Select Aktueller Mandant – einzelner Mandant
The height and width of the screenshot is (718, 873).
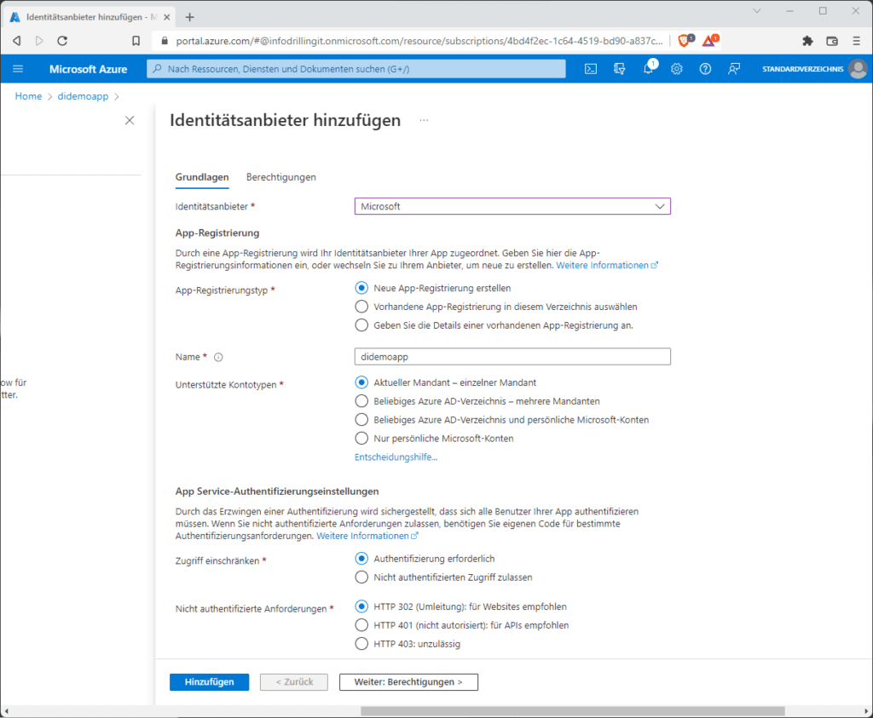361,382
